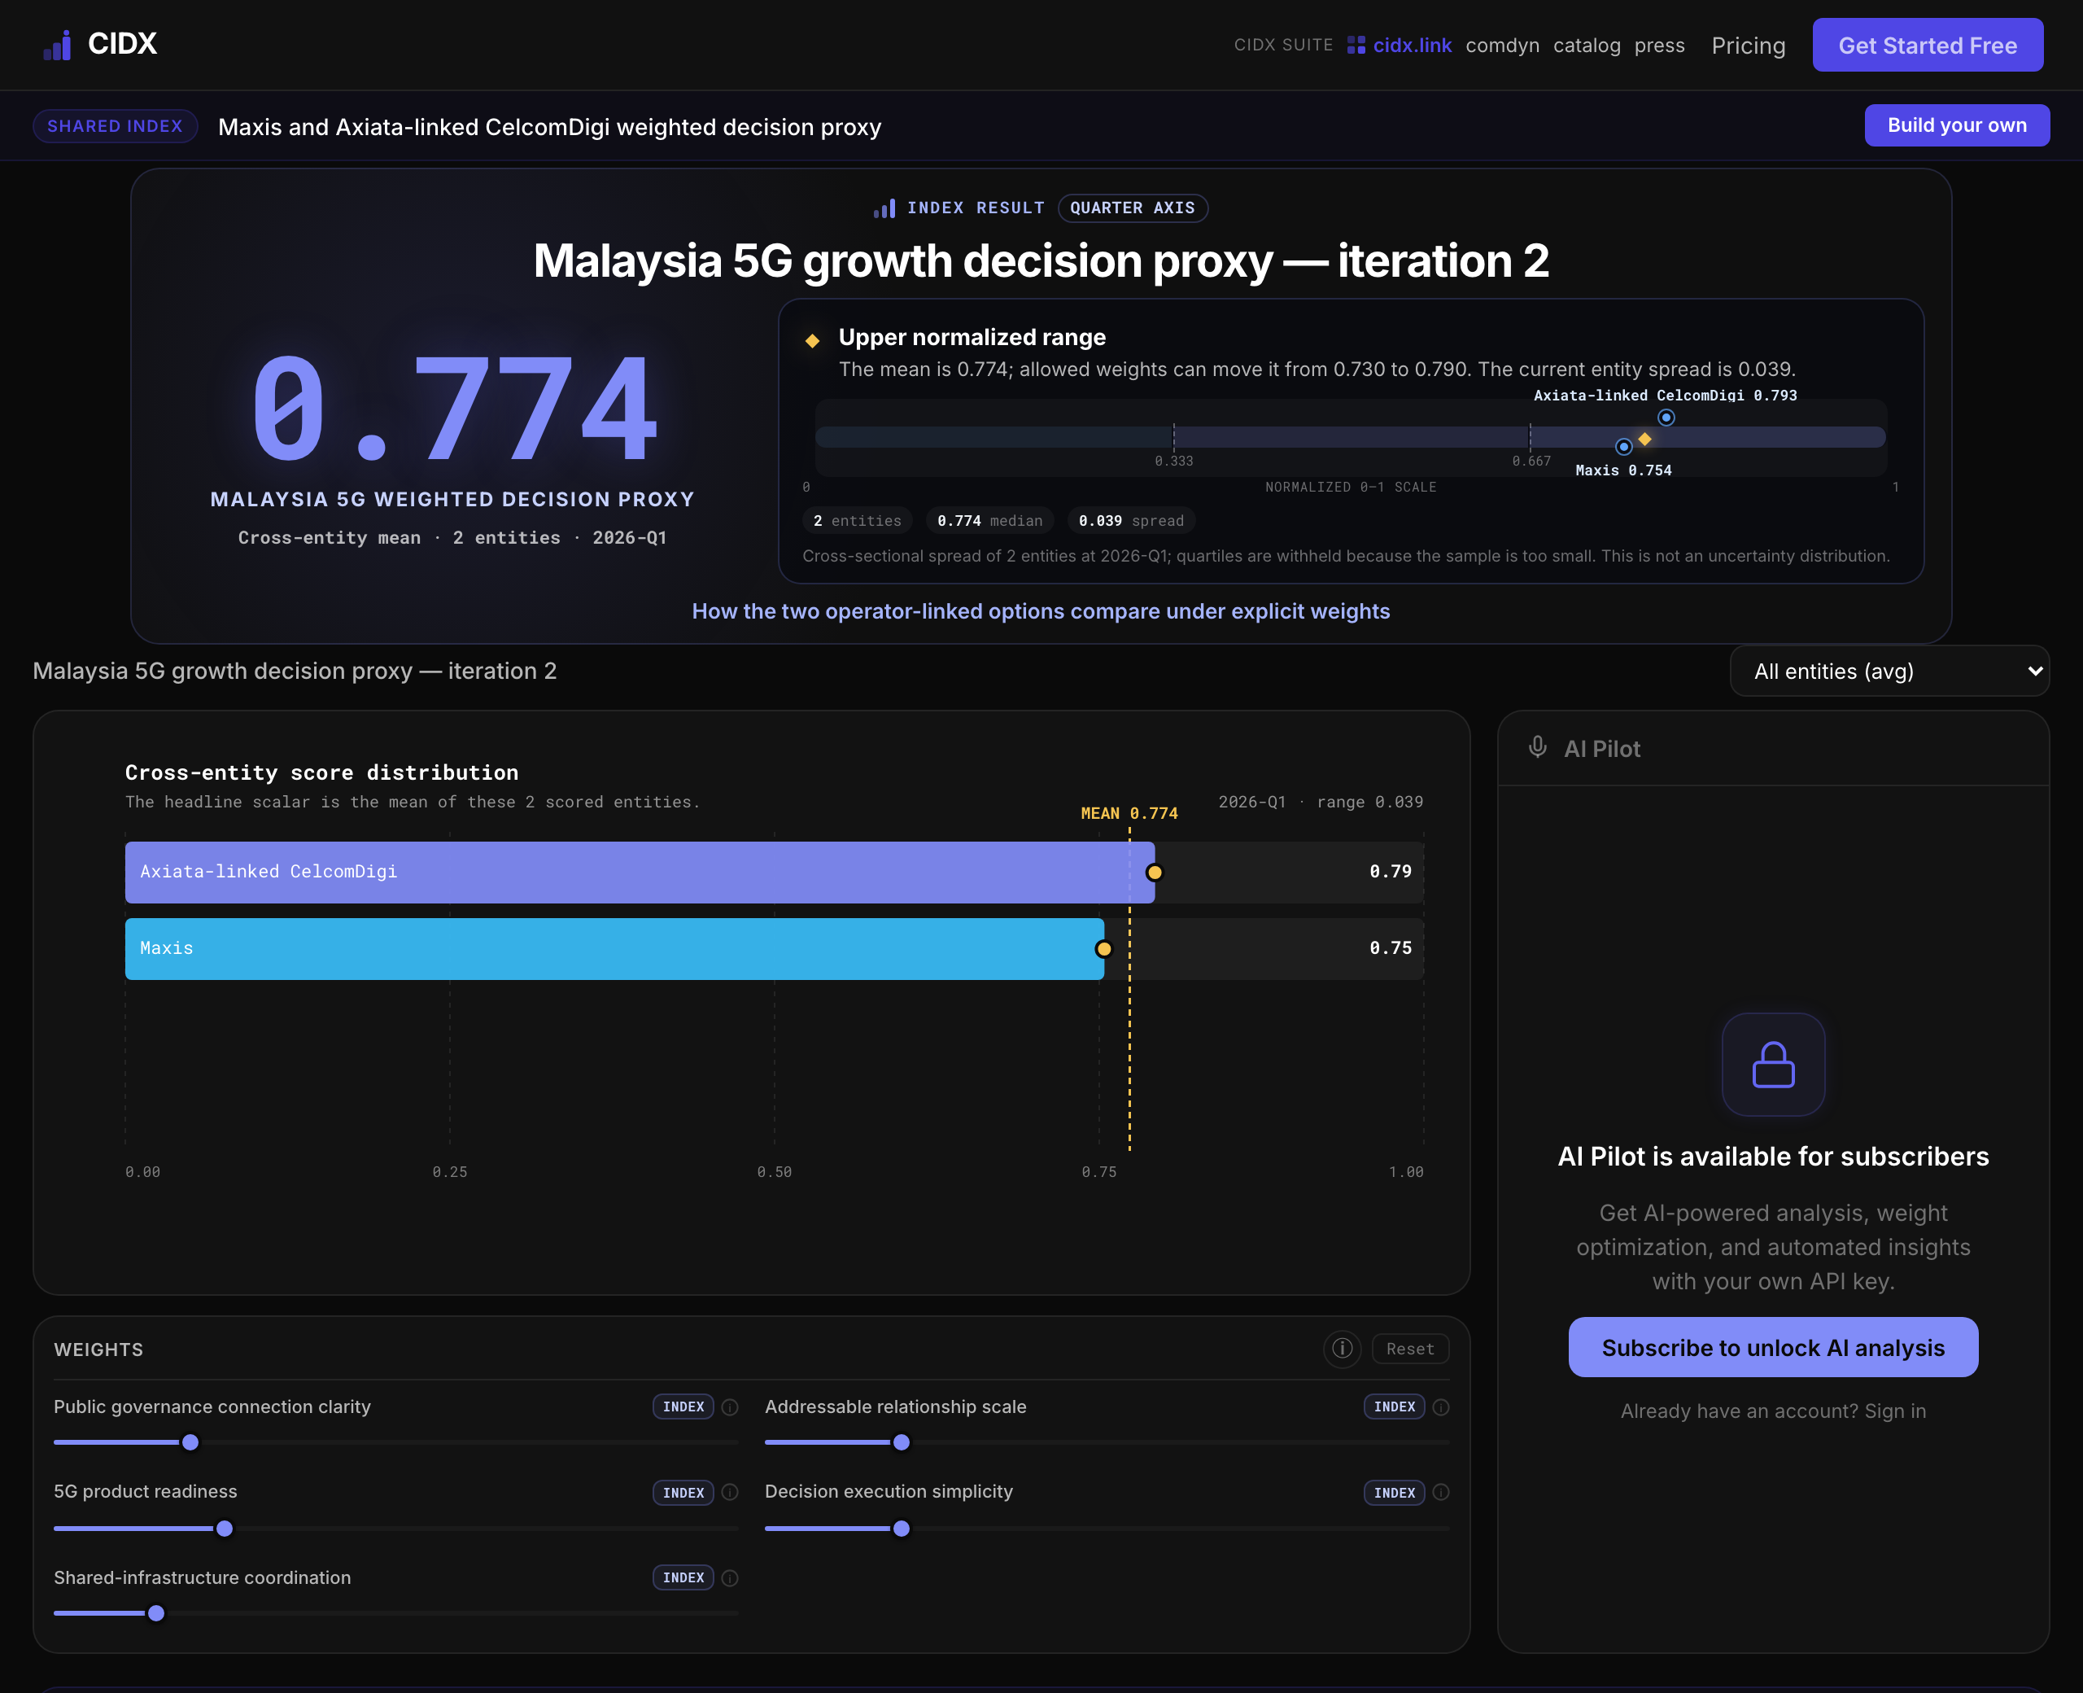This screenshot has width=2083, height=1693.
Task: Click the SHARED INDEX badge
Action: tap(115, 126)
